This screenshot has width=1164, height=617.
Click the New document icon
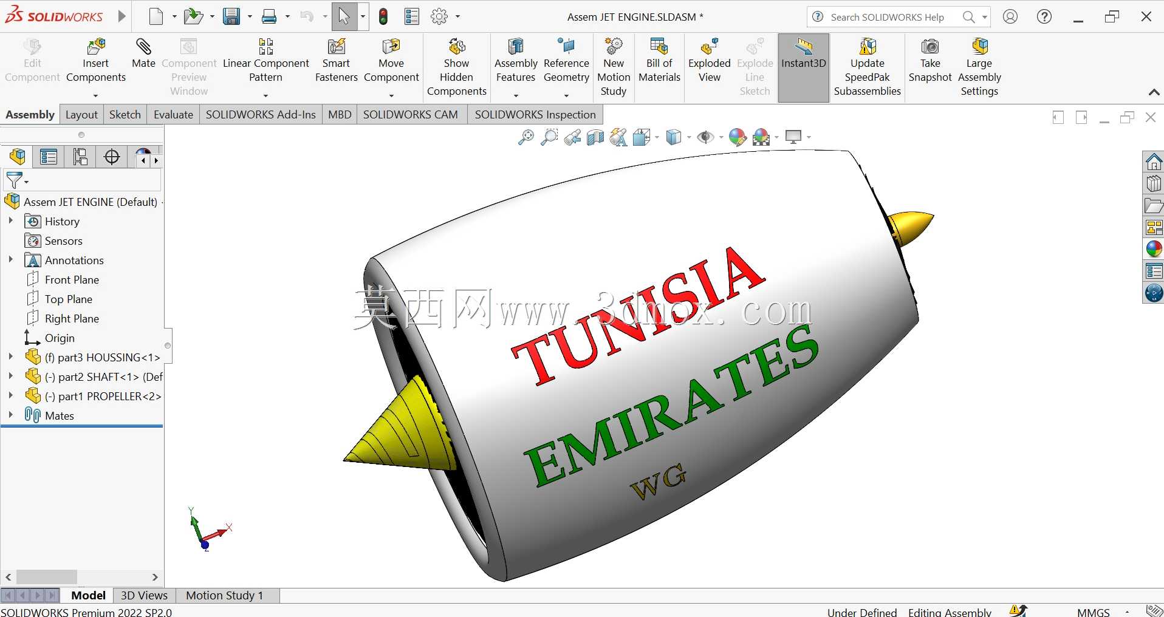(x=156, y=16)
